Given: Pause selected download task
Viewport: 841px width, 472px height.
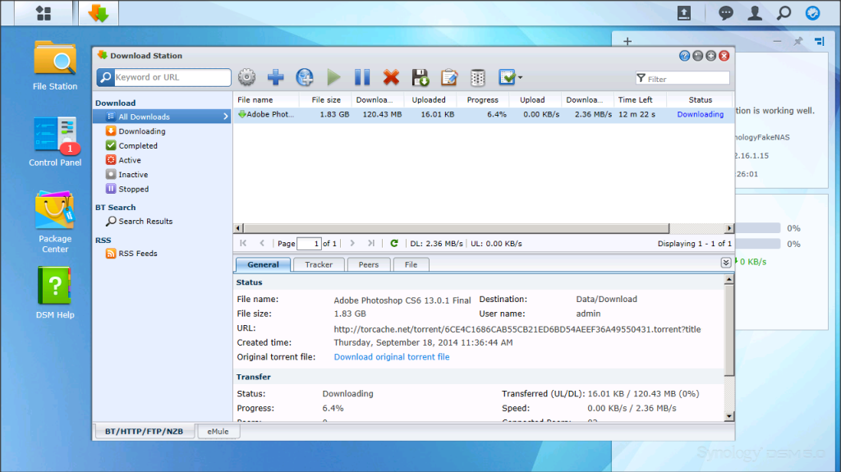Looking at the screenshot, I should [x=362, y=77].
